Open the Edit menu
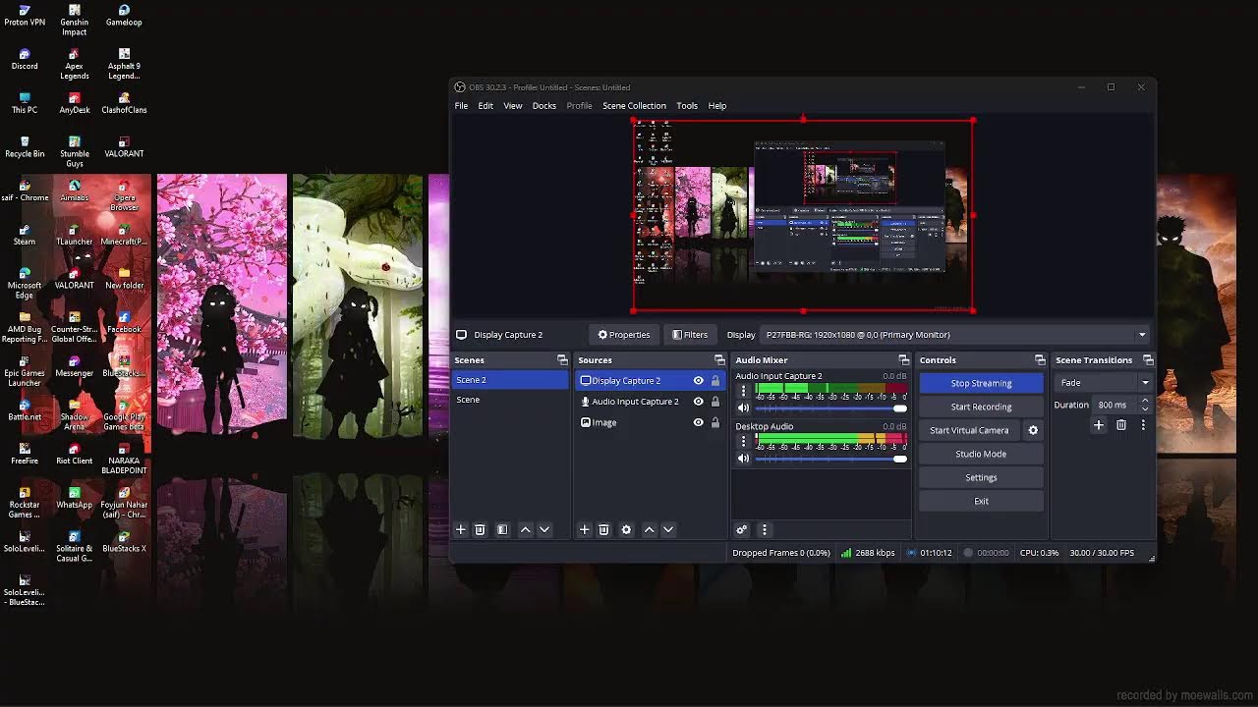 pyautogui.click(x=486, y=106)
